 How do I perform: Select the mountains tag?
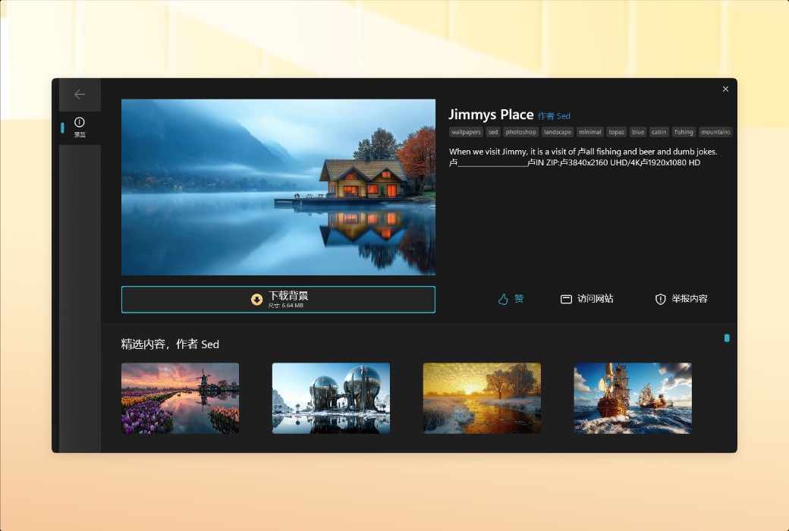pos(715,131)
